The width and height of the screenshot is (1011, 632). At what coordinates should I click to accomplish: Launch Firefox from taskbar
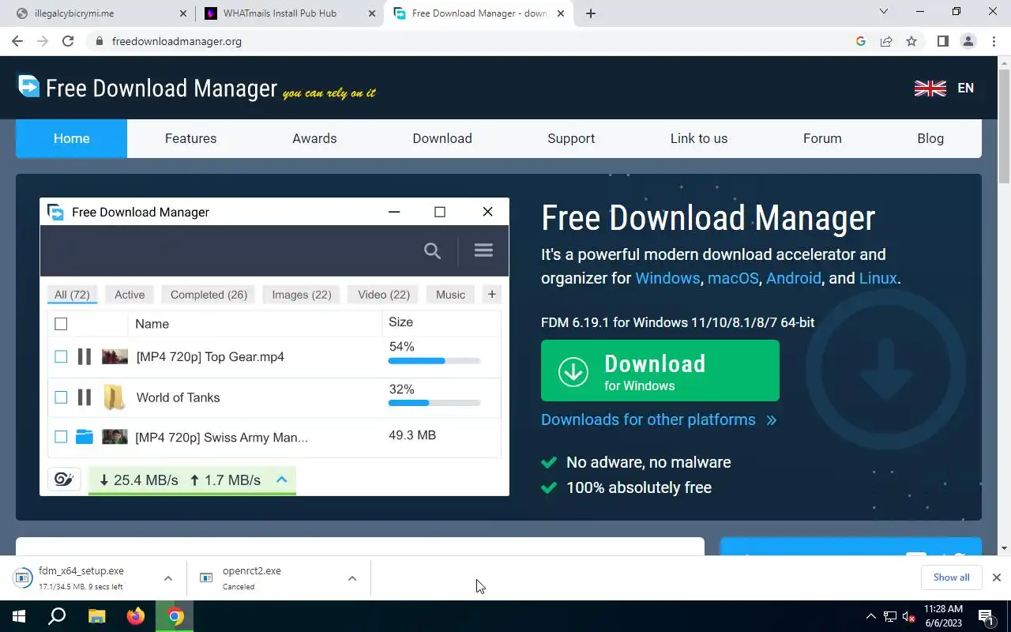[x=136, y=616]
